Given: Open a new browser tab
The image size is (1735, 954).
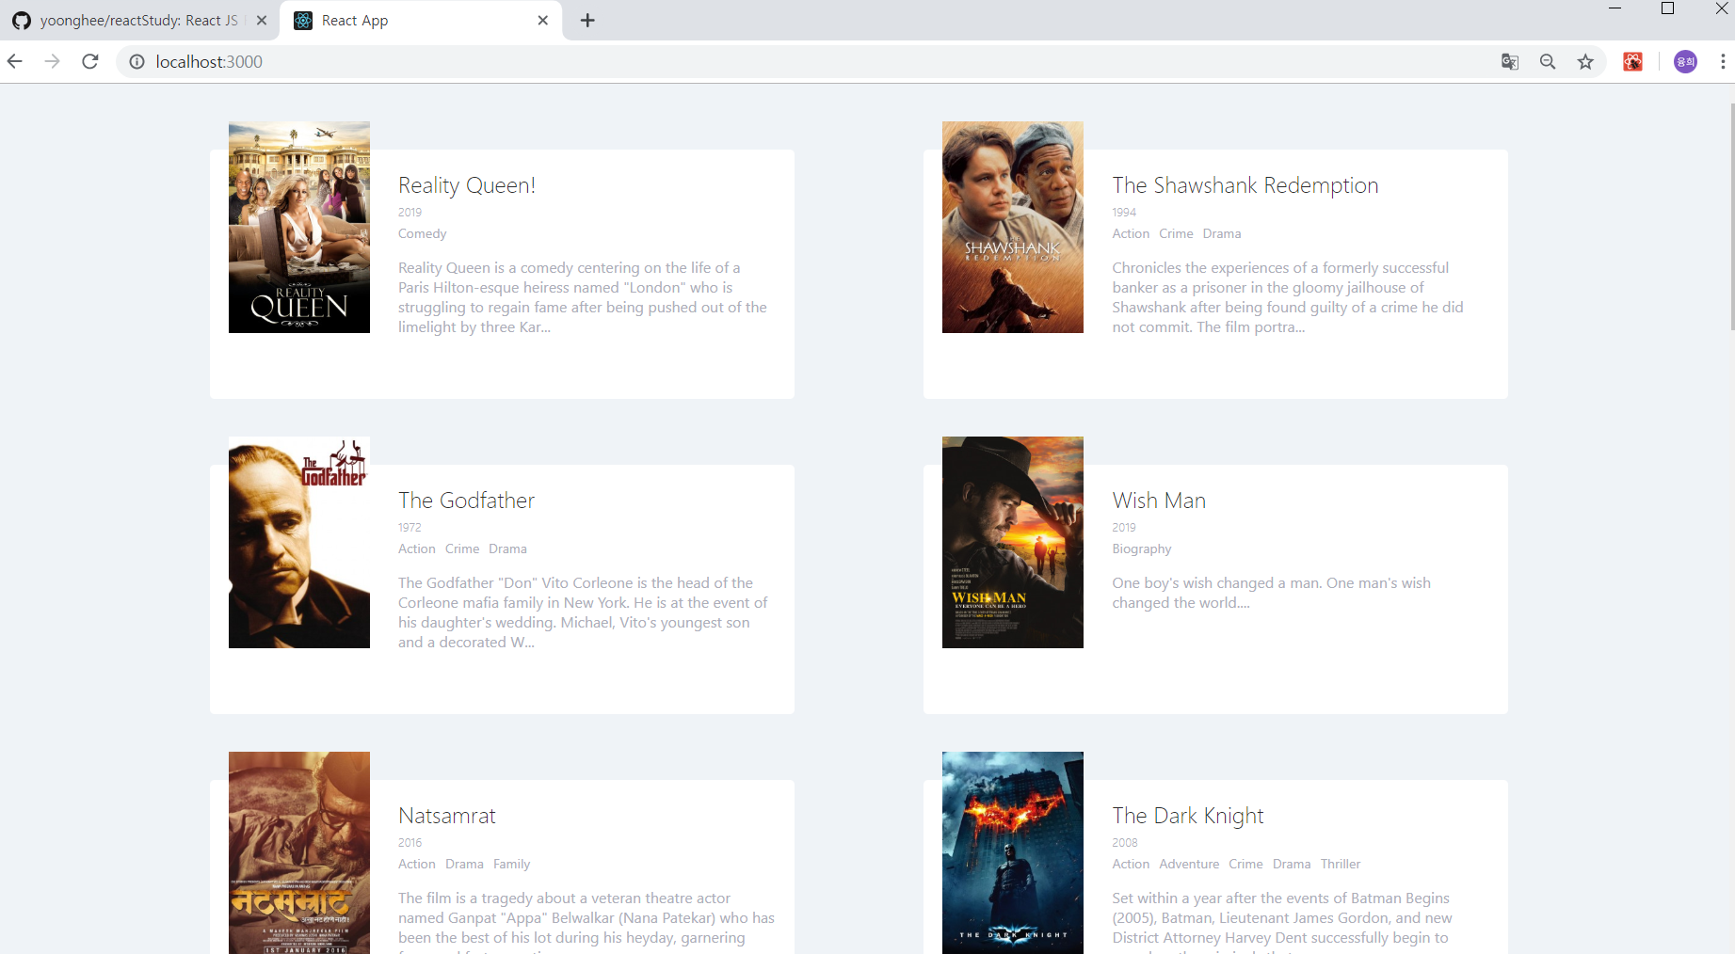Looking at the screenshot, I should pyautogui.click(x=587, y=20).
